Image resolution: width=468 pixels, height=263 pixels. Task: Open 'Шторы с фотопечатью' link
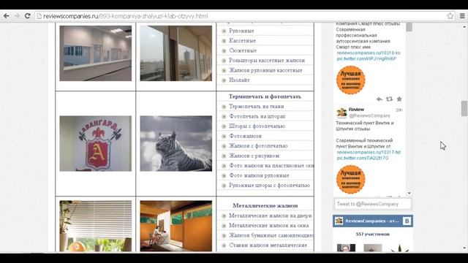[x=257, y=126]
